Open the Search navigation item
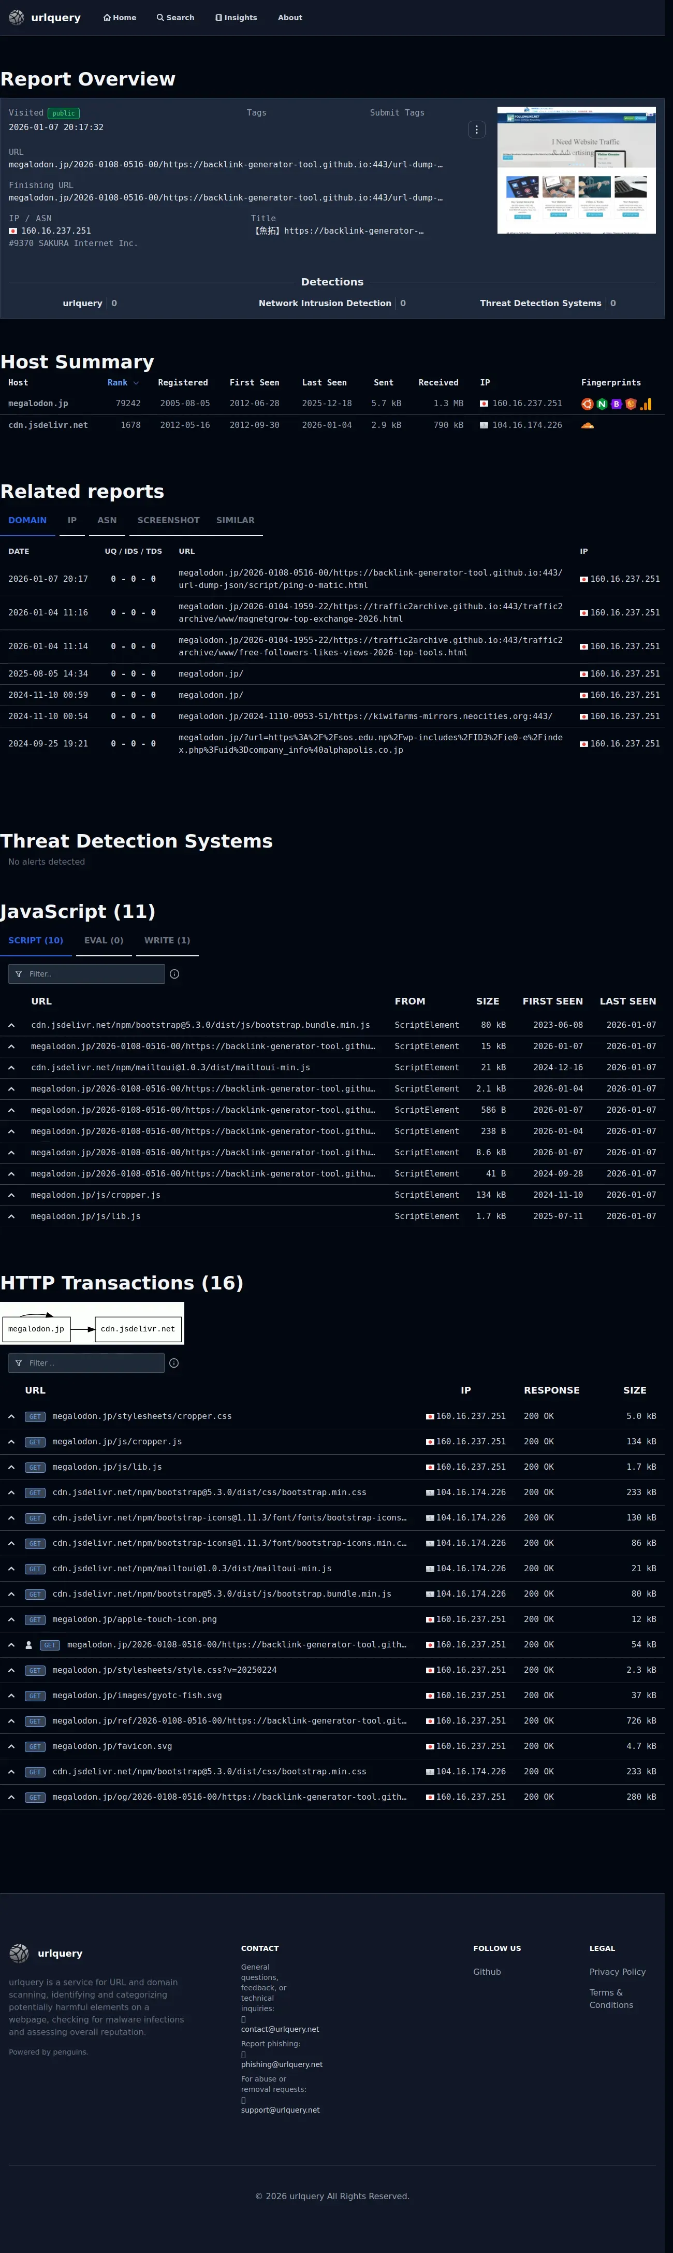673x2253 pixels. pyautogui.click(x=175, y=18)
